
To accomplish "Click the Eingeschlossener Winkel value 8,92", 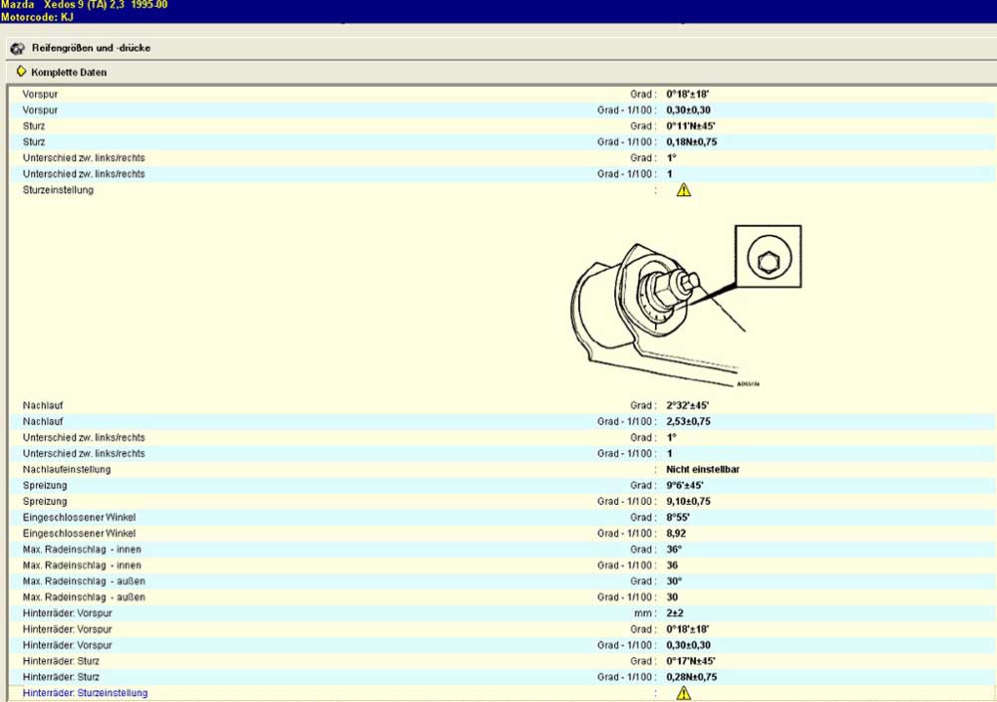I will (x=678, y=533).
